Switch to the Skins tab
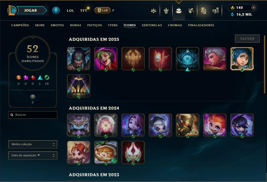The image size is (267, 182). [40, 25]
